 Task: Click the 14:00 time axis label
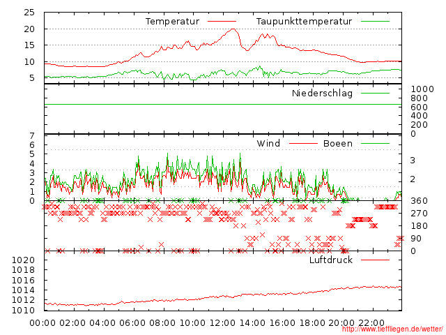click(x=252, y=323)
